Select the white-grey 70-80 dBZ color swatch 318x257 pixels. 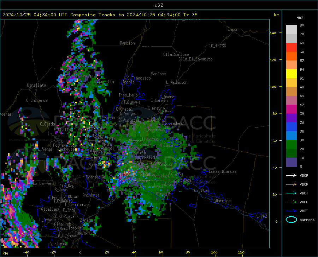point(291,30)
